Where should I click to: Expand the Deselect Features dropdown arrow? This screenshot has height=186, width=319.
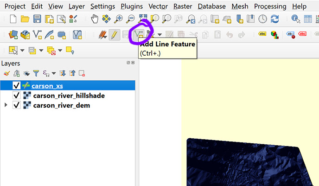click(x=60, y=50)
